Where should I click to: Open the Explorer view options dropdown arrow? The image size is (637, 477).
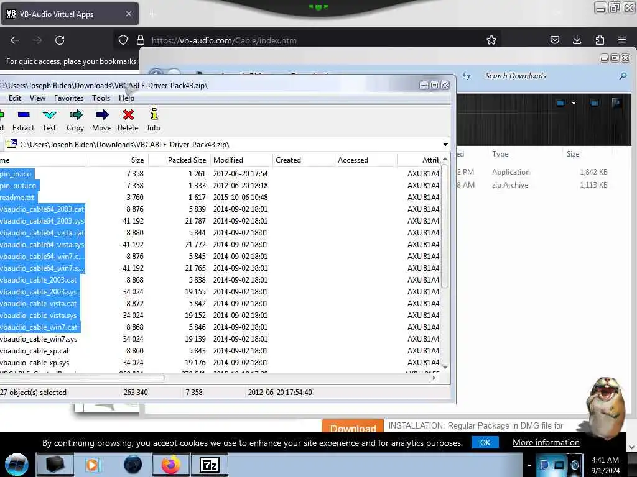(x=574, y=103)
